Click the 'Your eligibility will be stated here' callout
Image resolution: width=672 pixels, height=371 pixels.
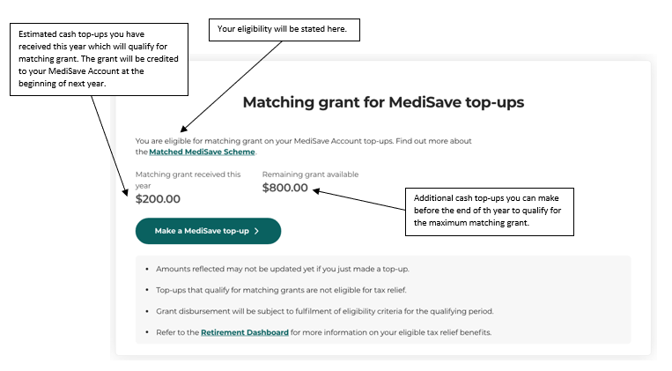click(284, 30)
